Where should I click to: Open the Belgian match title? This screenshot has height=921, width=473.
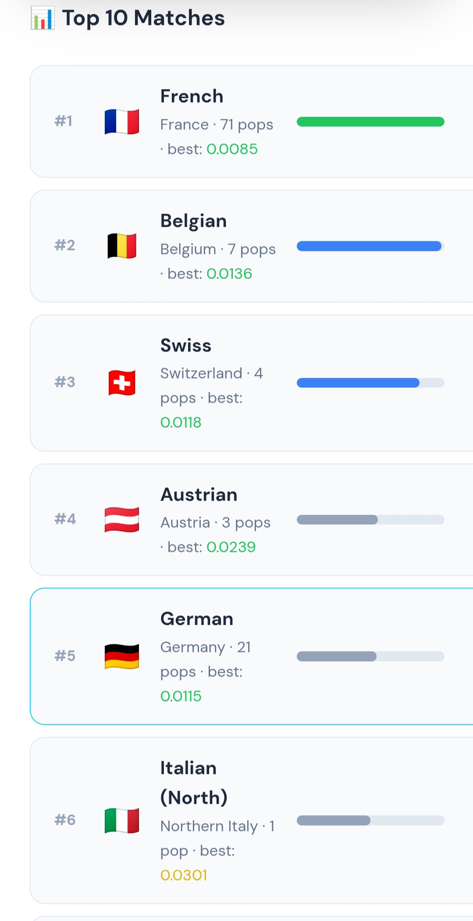(193, 221)
